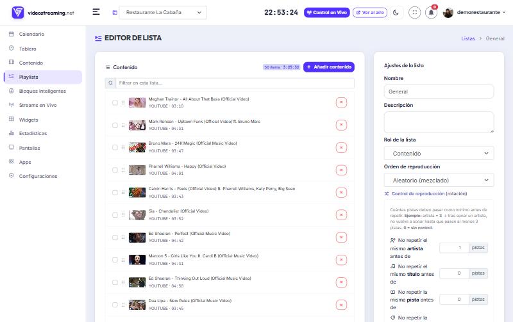Remove Ed Sheeran Thinking Out Loud track

click(341, 282)
